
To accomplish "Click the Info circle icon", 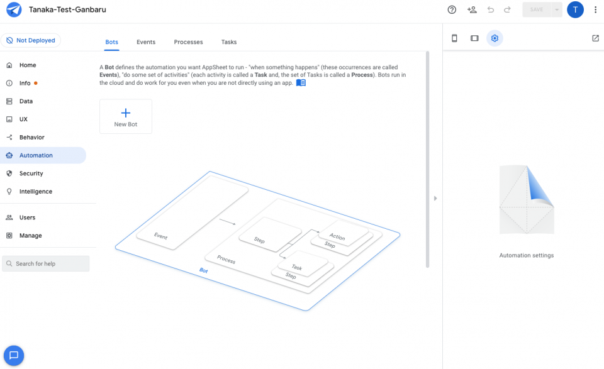I will click(x=9, y=83).
